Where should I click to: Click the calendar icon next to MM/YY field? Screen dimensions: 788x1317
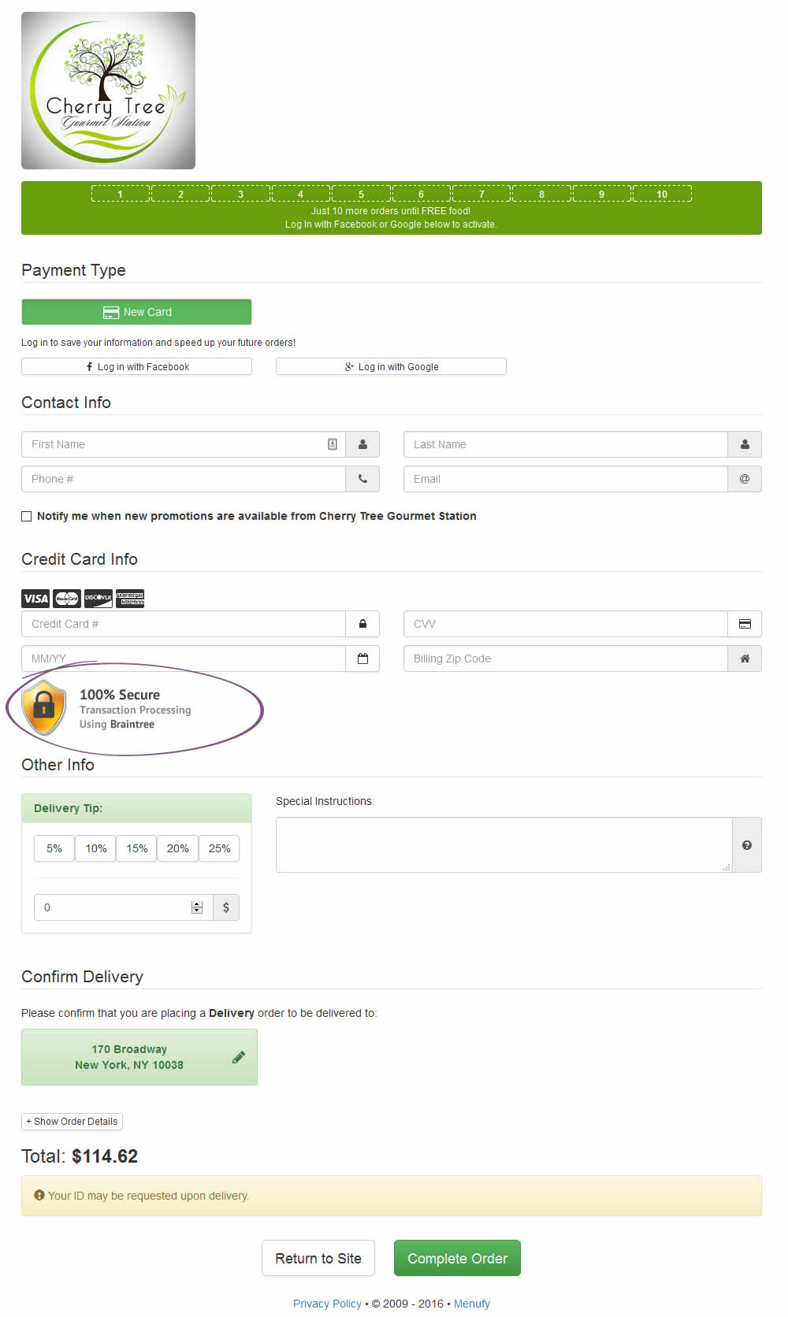point(362,658)
